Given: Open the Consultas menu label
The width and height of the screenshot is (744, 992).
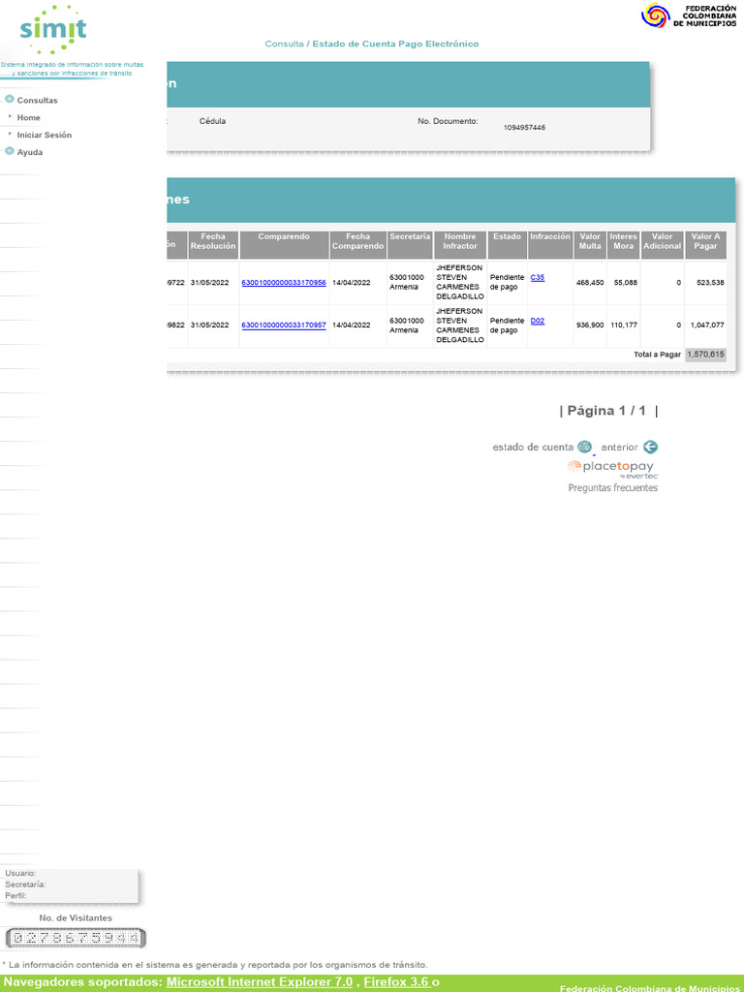Looking at the screenshot, I should (x=38, y=100).
